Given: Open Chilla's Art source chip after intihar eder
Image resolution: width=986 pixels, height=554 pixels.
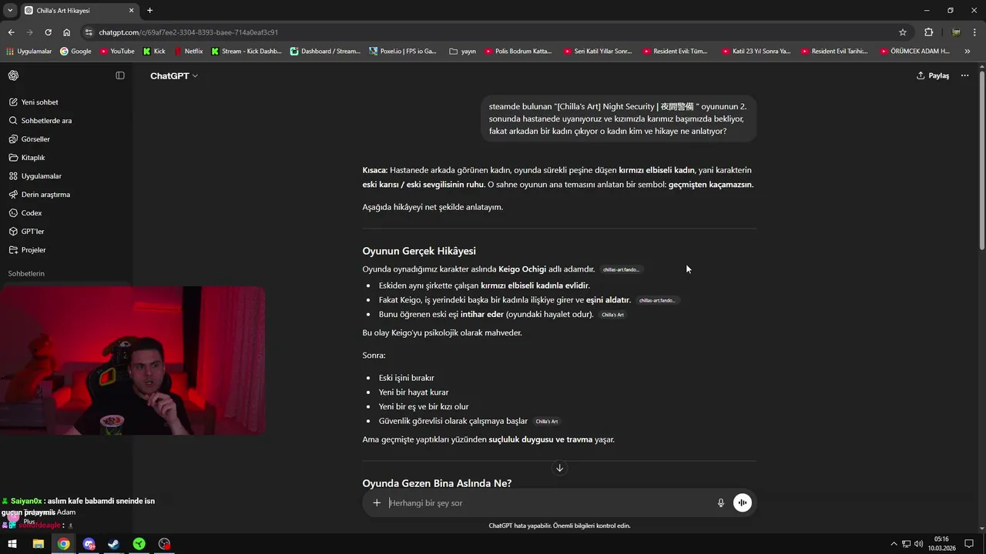Looking at the screenshot, I should pyautogui.click(x=612, y=315).
